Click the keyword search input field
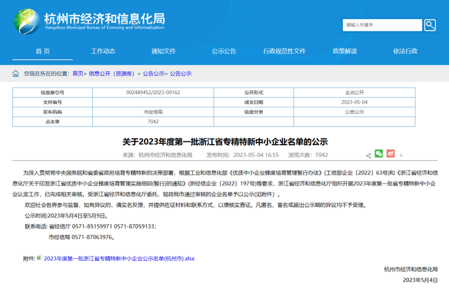The height and width of the screenshot is (294, 449). coord(382,25)
